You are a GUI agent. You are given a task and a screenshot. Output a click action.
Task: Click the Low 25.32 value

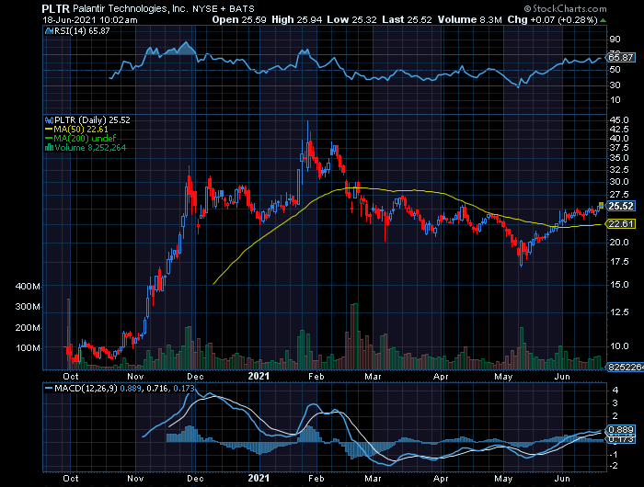pyautogui.click(x=352, y=19)
